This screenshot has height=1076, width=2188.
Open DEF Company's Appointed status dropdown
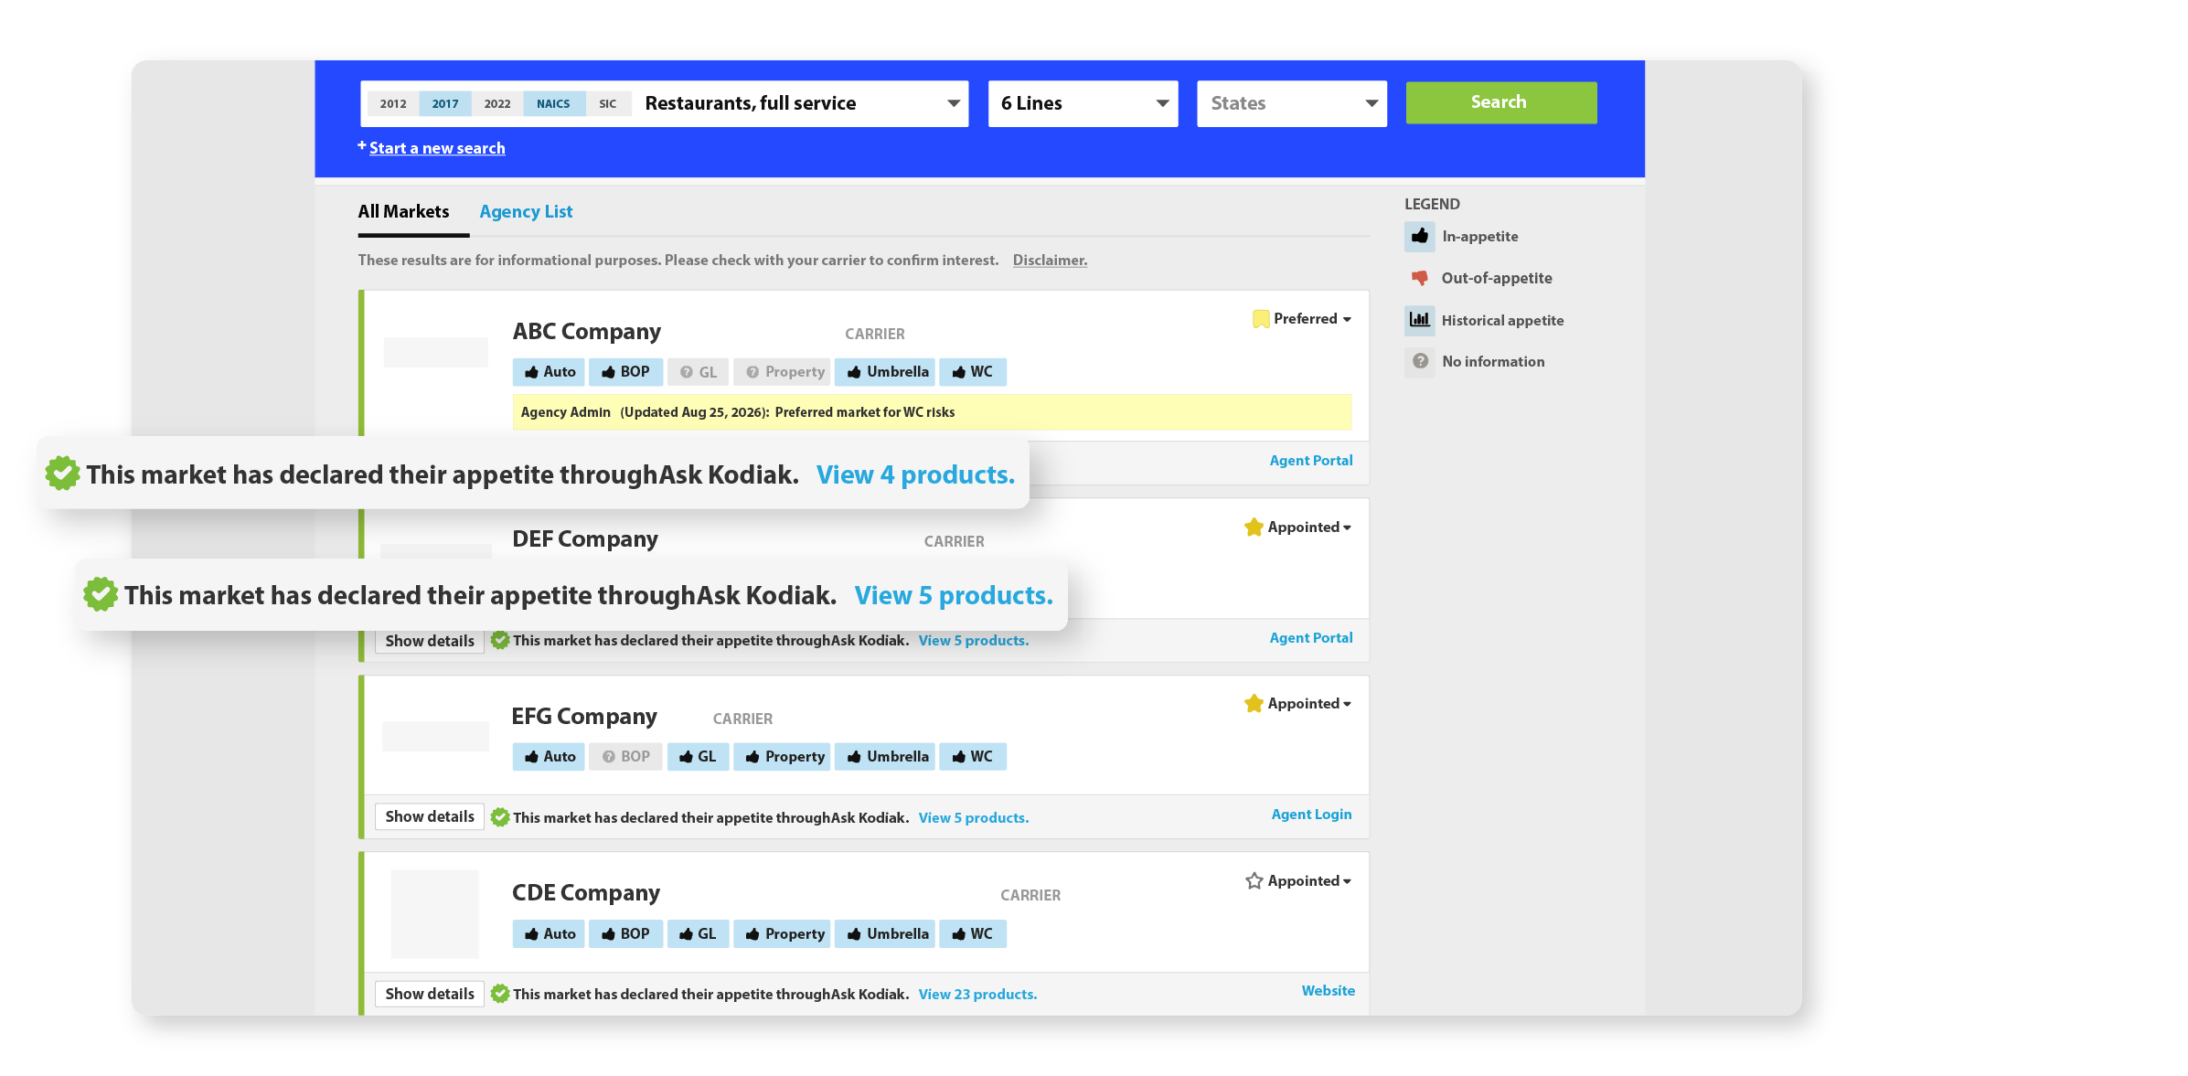(x=1298, y=527)
